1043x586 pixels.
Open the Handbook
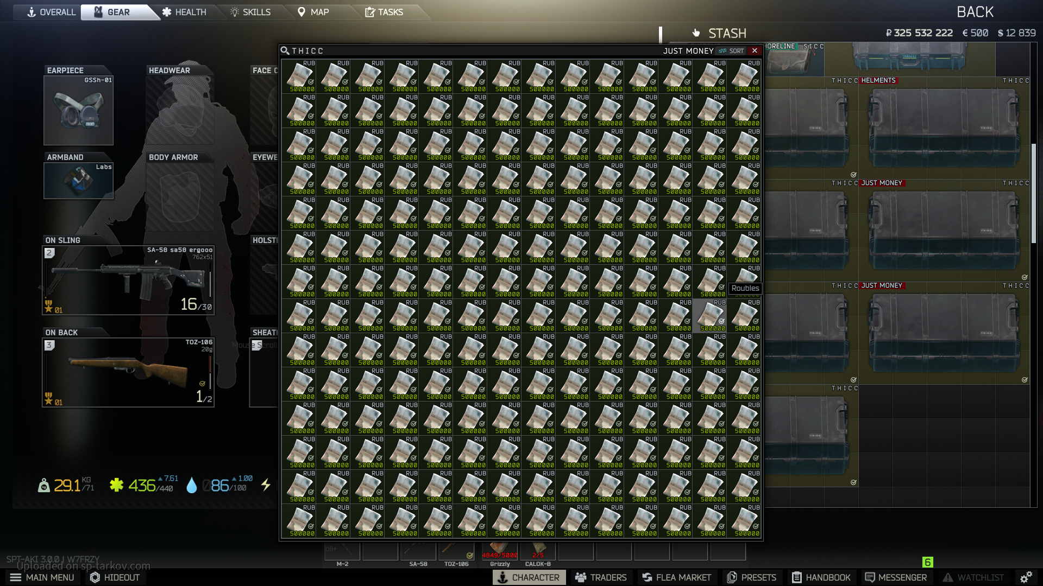(821, 577)
